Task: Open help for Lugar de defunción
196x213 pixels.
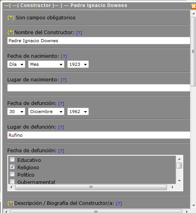Action: click(x=61, y=127)
